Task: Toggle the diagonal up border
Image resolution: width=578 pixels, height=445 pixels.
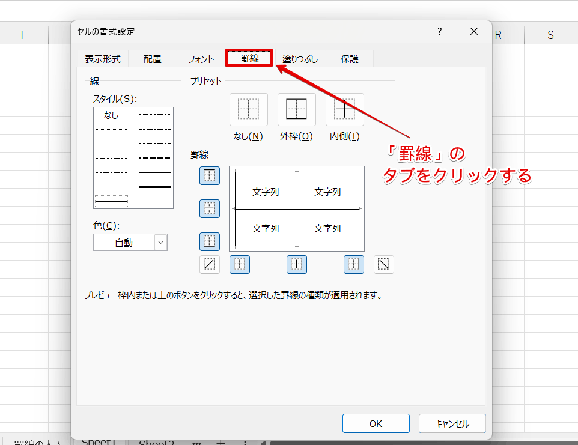Action: click(x=209, y=264)
